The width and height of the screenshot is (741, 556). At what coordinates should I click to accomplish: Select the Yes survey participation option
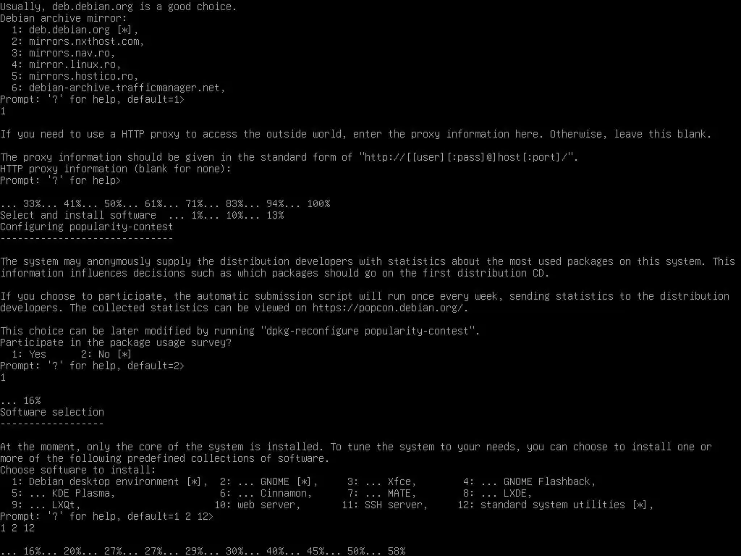pos(29,354)
